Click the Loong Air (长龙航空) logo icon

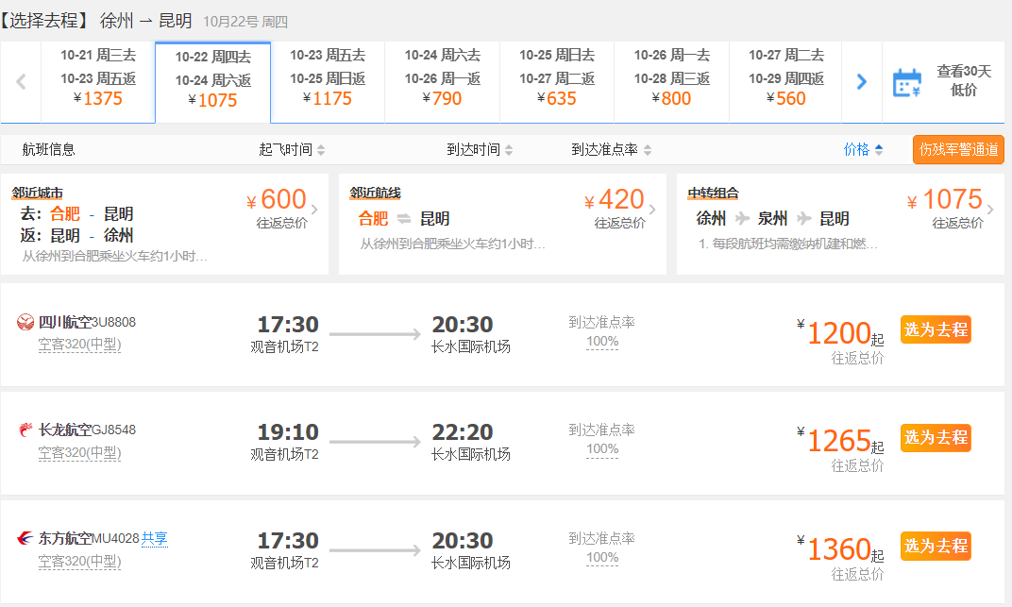[x=25, y=430]
